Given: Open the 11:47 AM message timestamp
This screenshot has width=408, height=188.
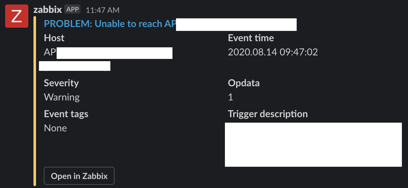Looking at the screenshot, I should tap(102, 10).
